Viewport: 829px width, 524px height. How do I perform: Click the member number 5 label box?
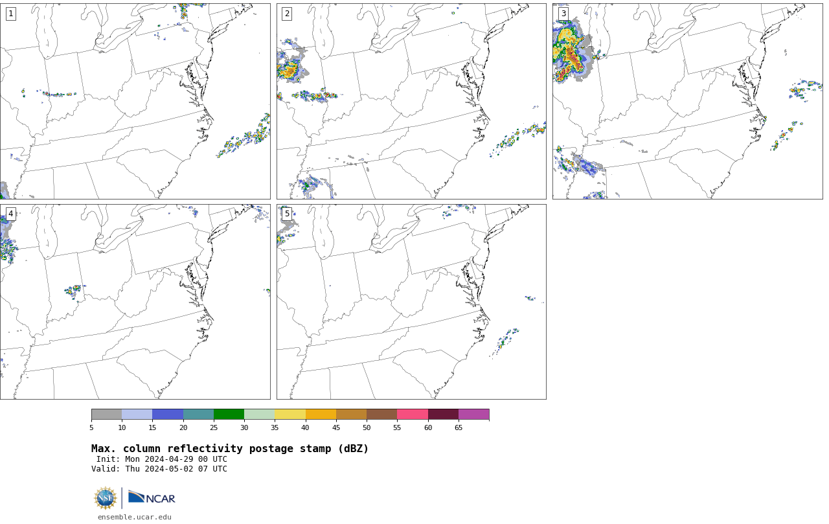[287, 214]
